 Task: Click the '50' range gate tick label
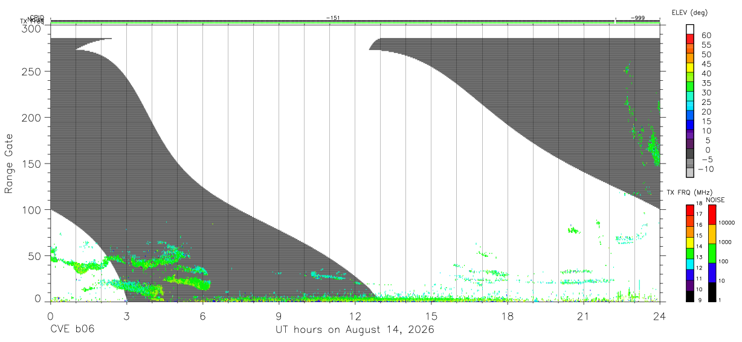tap(34, 256)
